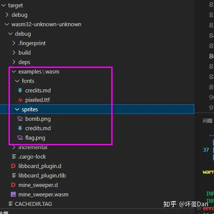
Task: Open libboard_plugin.rlib file
Action: (42, 175)
